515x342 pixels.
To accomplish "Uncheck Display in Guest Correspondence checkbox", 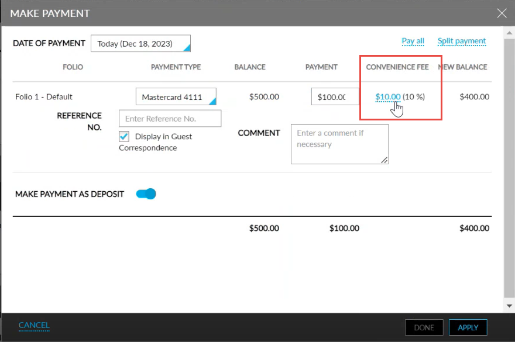I will click(x=124, y=136).
